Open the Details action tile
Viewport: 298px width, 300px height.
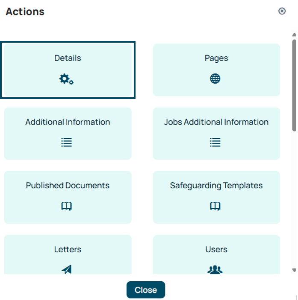pos(68,70)
